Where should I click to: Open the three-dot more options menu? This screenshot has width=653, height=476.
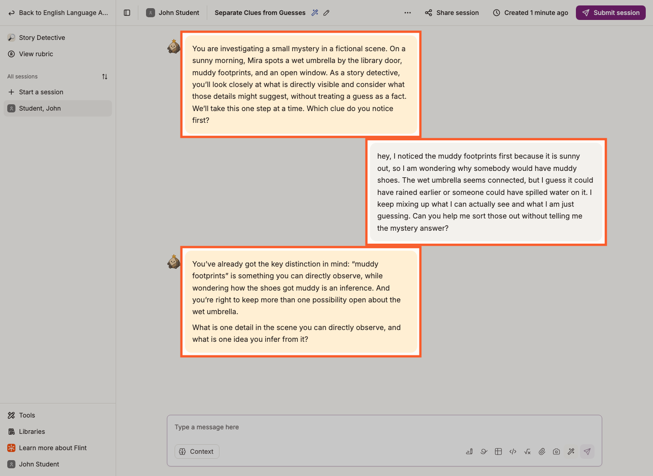click(408, 13)
